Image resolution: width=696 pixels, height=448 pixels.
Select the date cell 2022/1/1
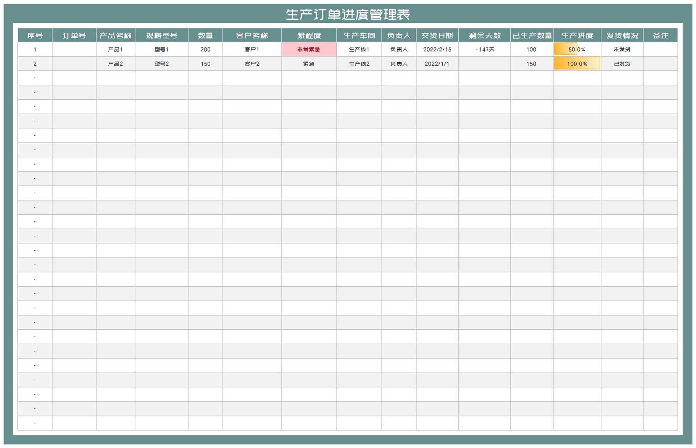pyautogui.click(x=437, y=63)
